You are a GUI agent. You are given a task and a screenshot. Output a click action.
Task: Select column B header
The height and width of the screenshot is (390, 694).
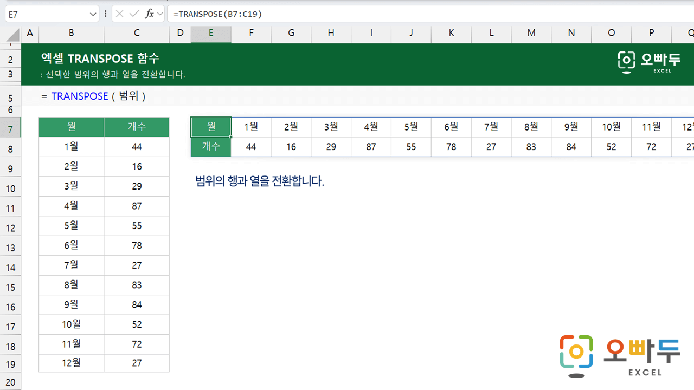tap(71, 34)
